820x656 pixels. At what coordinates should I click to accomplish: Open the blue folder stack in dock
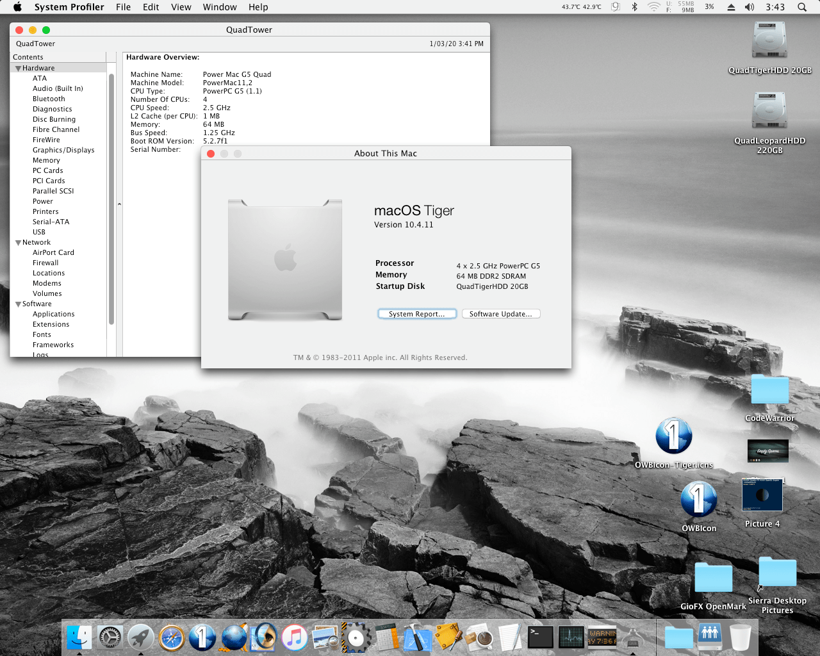pos(678,637)
